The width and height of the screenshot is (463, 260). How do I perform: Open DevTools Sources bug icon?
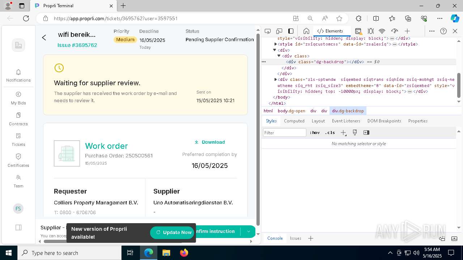[370, 31]
